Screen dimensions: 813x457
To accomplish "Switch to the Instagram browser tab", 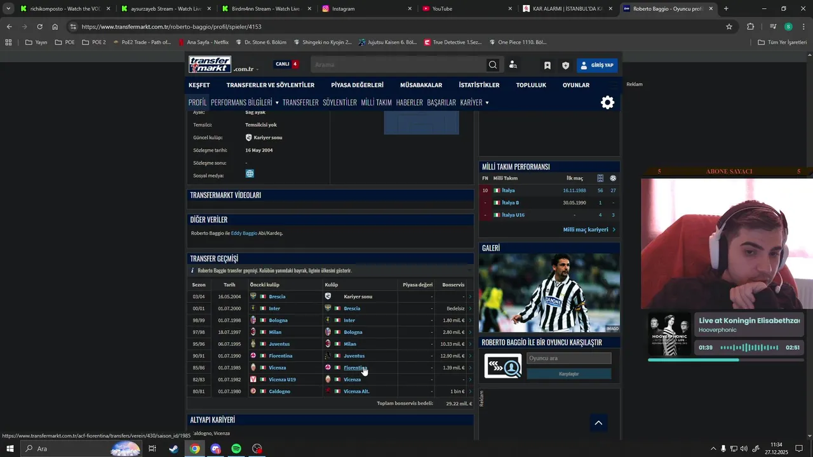I will (x=365, y=9).
